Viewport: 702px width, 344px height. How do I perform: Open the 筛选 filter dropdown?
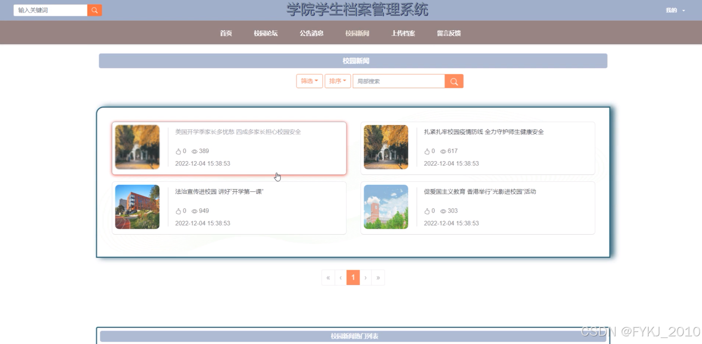pyautogui.click(x=309, y=81)
